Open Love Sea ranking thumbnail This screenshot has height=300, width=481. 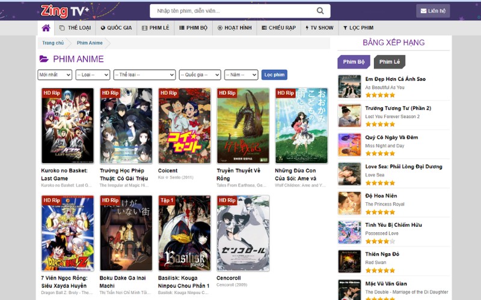click(x=350, y=174)
